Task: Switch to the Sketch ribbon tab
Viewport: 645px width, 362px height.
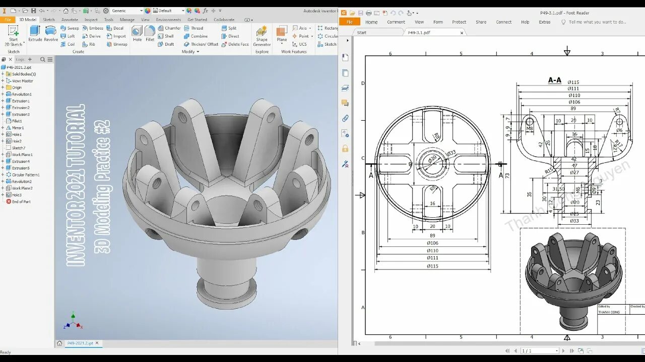Action: [49, 20]
